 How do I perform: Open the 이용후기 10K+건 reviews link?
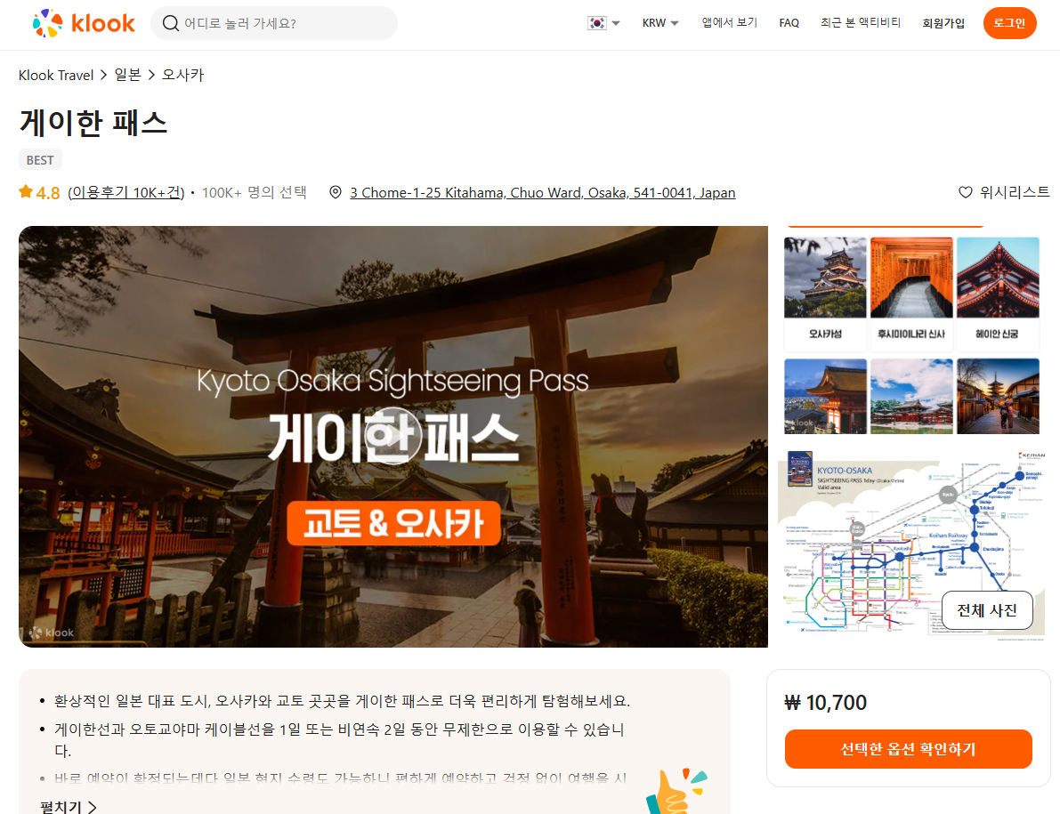pyautogui.click(x=126, y=192)
